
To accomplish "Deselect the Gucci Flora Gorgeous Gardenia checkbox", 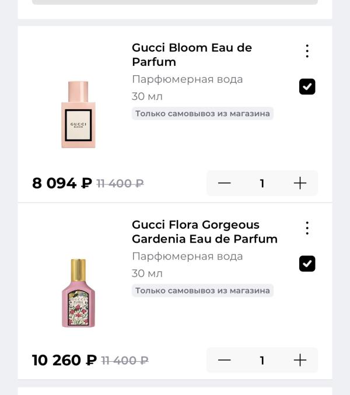I will (307, 264).
